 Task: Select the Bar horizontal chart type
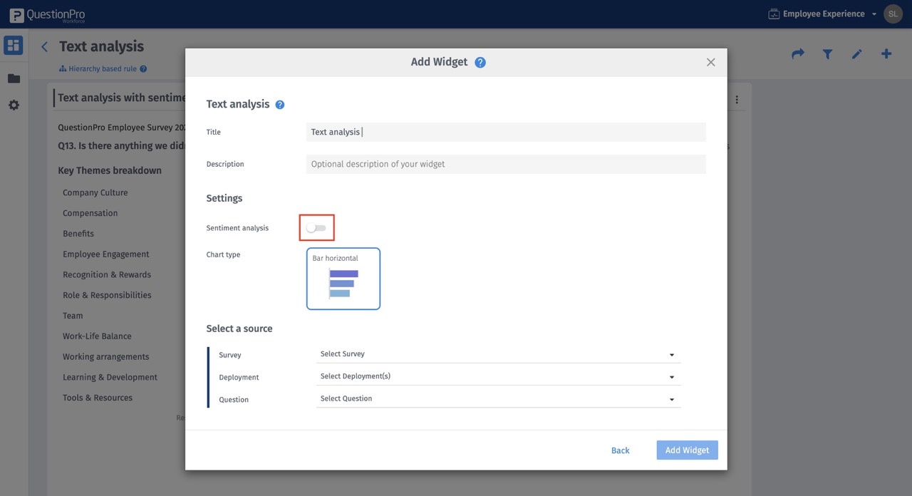[x=343, y=279]
